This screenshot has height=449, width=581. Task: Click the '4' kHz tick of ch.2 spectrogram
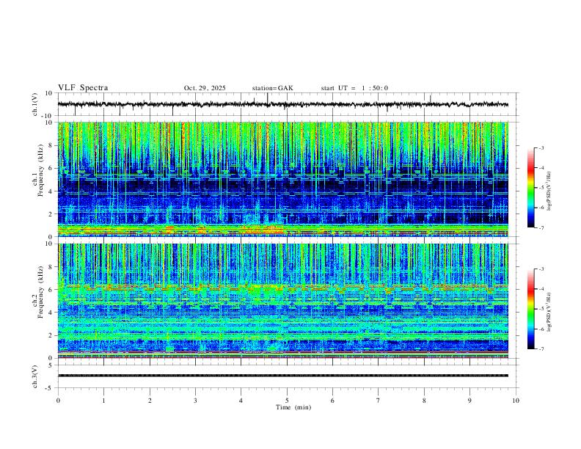(51, 313)
